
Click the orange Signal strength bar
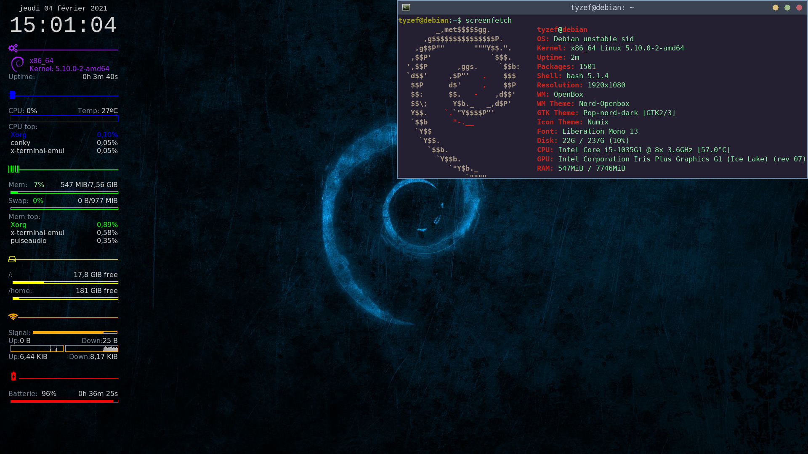point(75,333)
